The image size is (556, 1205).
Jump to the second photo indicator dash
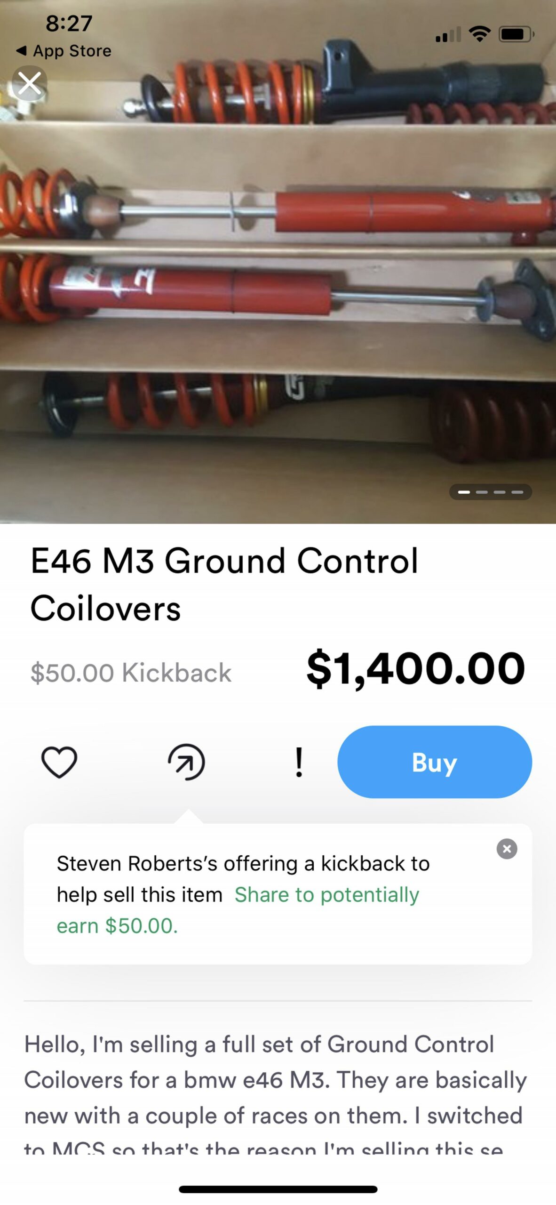click(482, 492)
